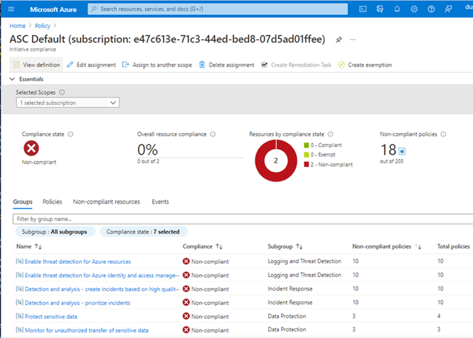Open the Cloud Shell icon
The image size is (473, 338).
363,9
